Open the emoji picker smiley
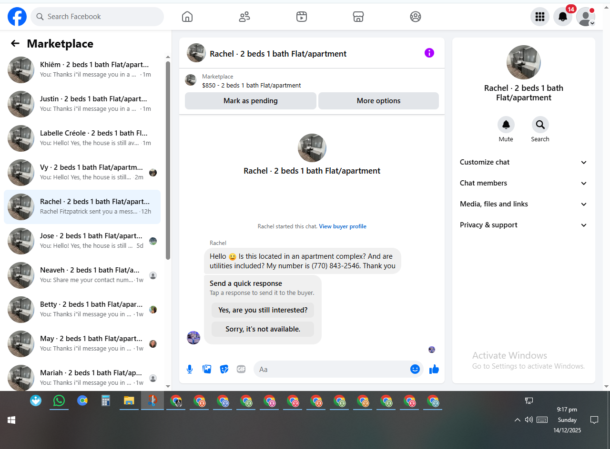610x449 pixels. click(x=415, y=369)
